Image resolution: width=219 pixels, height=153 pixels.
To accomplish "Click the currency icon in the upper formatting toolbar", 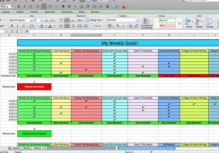I will [63, 7].
